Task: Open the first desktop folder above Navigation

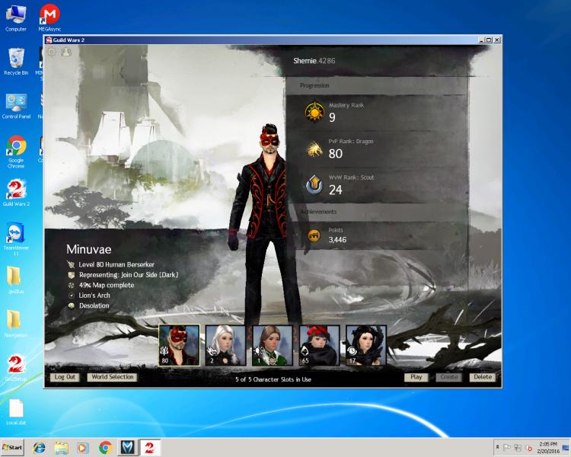Action: tap(14, 280)
